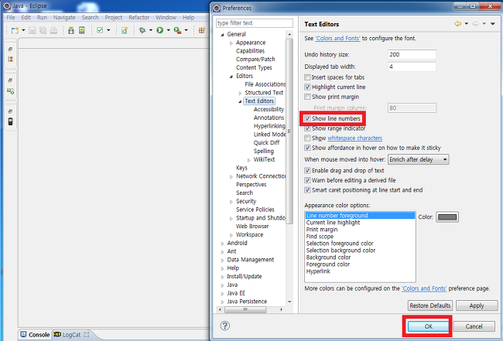Click the New Java Package icon
Viewport: 503px width, 341px height.
201,30
